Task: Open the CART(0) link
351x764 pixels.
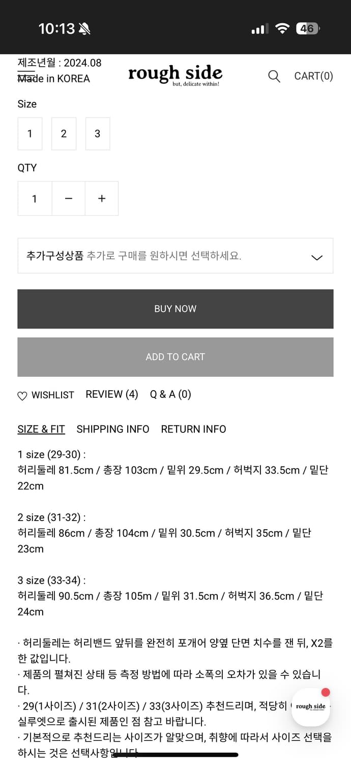Action: coord(313,76)
